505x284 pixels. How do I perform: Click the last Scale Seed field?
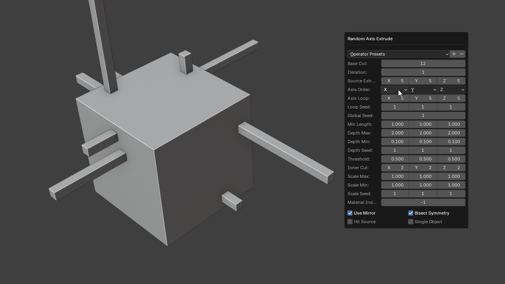(451, 194)
